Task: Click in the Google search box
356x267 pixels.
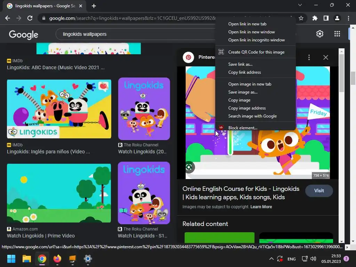Action: (x=136, y=34)
